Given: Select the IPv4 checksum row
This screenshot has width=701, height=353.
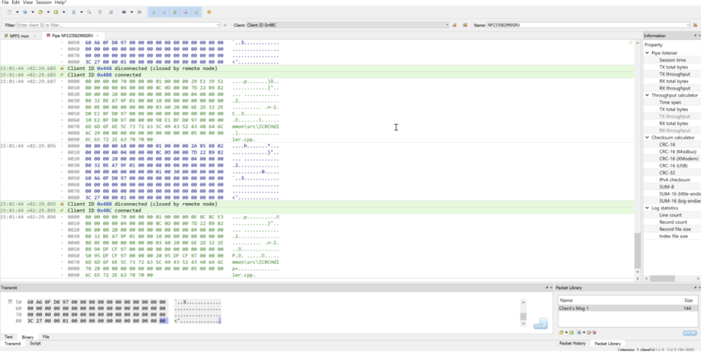Looking at the screenshot, I should (x=672, y=179).
